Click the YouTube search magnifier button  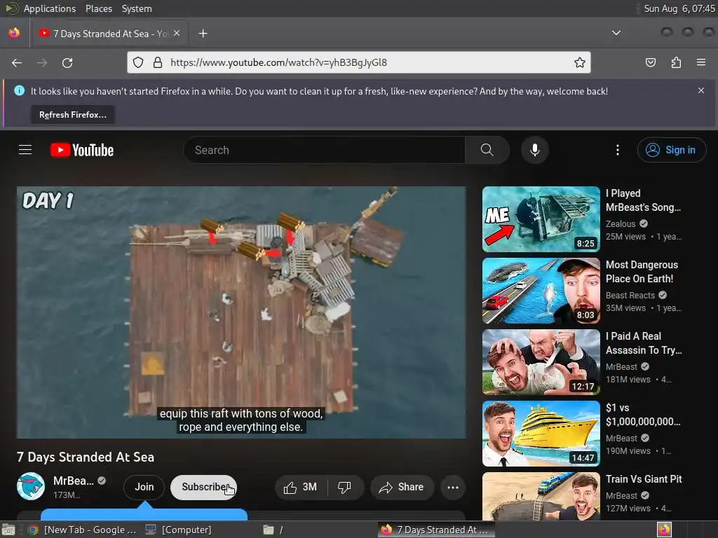point(487,150)
